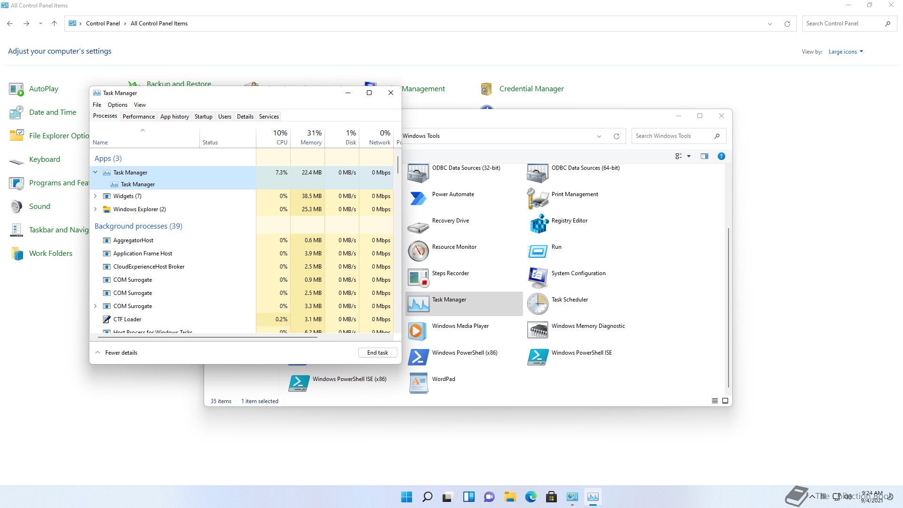Open ODBC Data Sources (32-bit) icon
This screenshot has height=508, width=903.
click(418, 173)
